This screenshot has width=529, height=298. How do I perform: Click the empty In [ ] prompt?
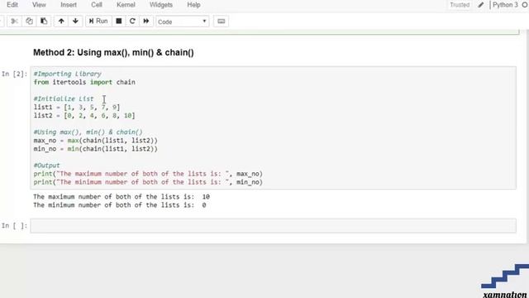coord(15,226)
